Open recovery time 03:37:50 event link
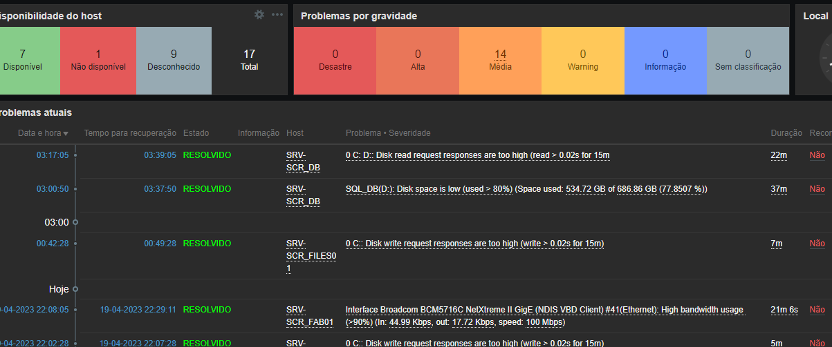The height and width of the screenshot is (347, 832). (160, 189)
